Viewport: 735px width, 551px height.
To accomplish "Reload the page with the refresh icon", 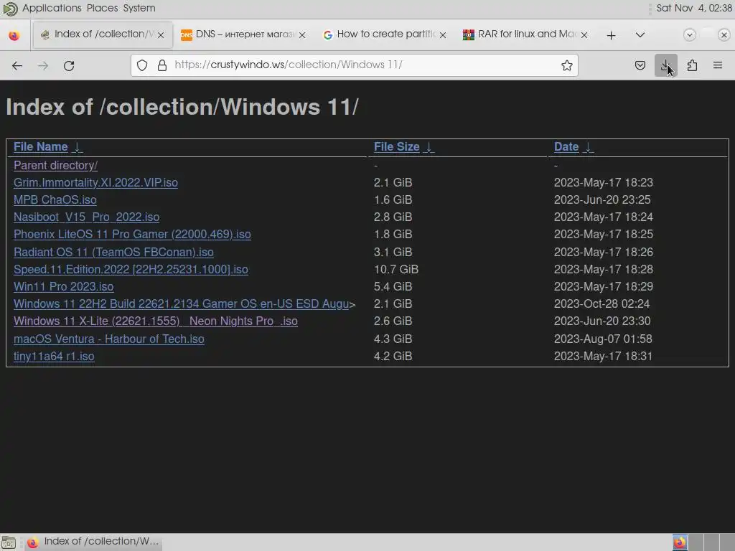I will click(x=69, y=65).
